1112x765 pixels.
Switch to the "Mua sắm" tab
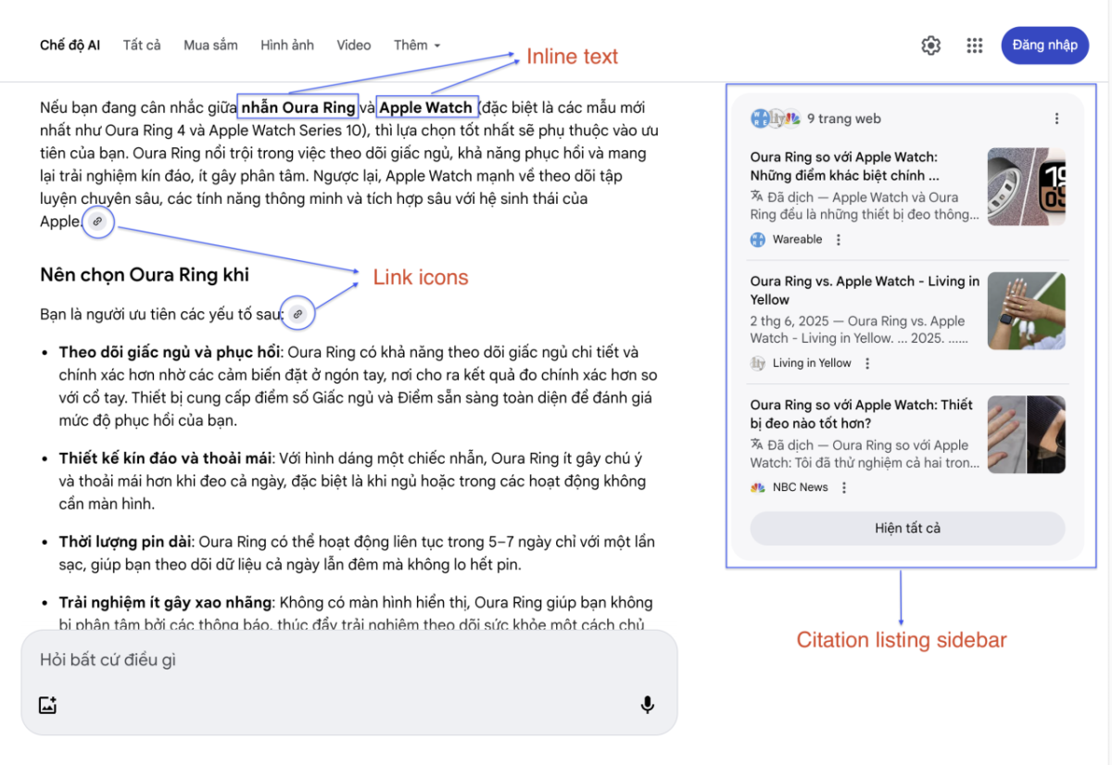[x=210, y=45]
